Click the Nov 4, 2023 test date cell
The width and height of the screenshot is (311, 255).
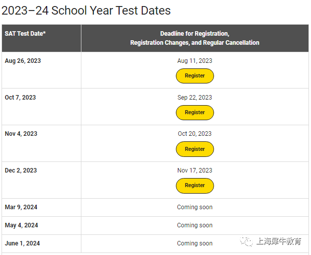[42, 143]
